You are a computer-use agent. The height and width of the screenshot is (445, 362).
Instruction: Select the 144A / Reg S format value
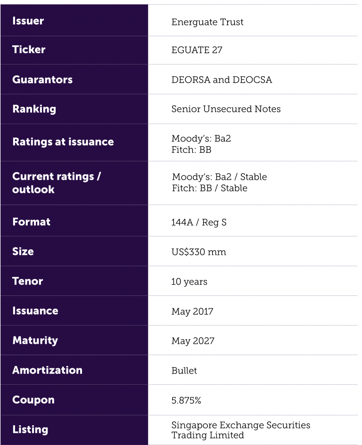(x=199, y=222)
